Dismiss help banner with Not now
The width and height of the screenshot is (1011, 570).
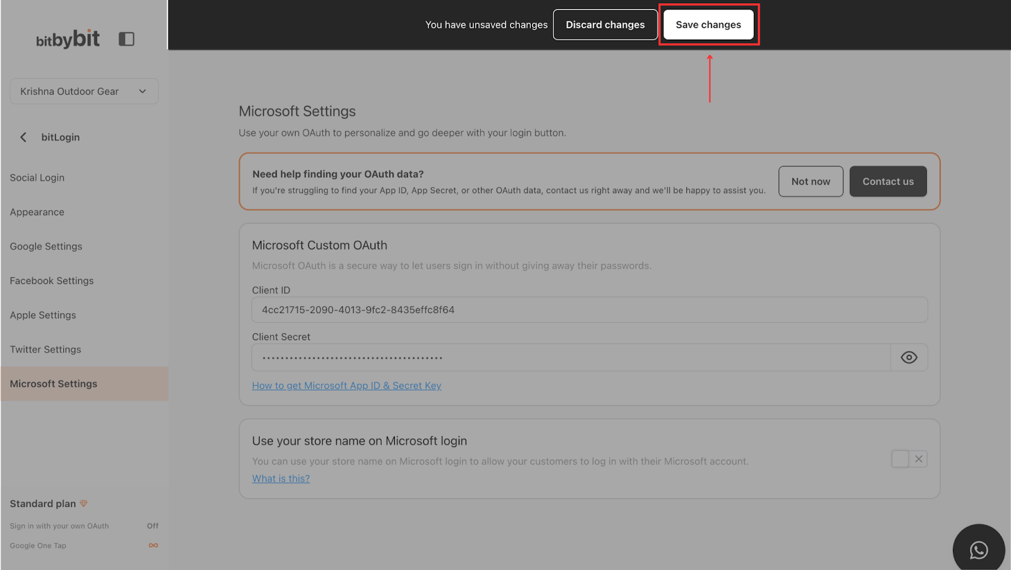point(811,181)
